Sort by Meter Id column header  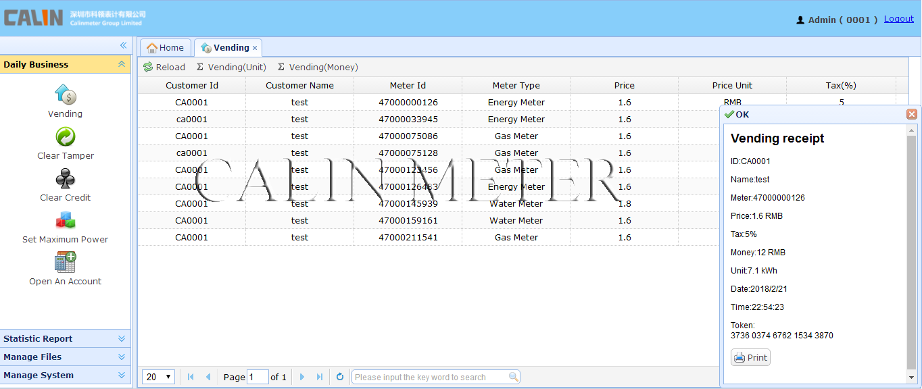pos(408,85)
